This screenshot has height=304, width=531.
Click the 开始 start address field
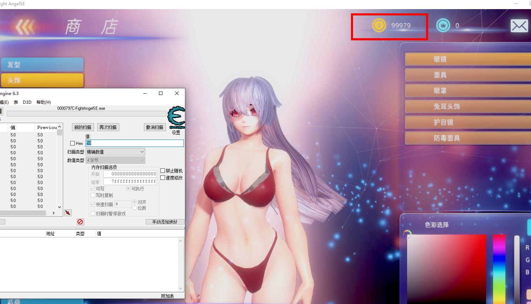coord(130,174)
